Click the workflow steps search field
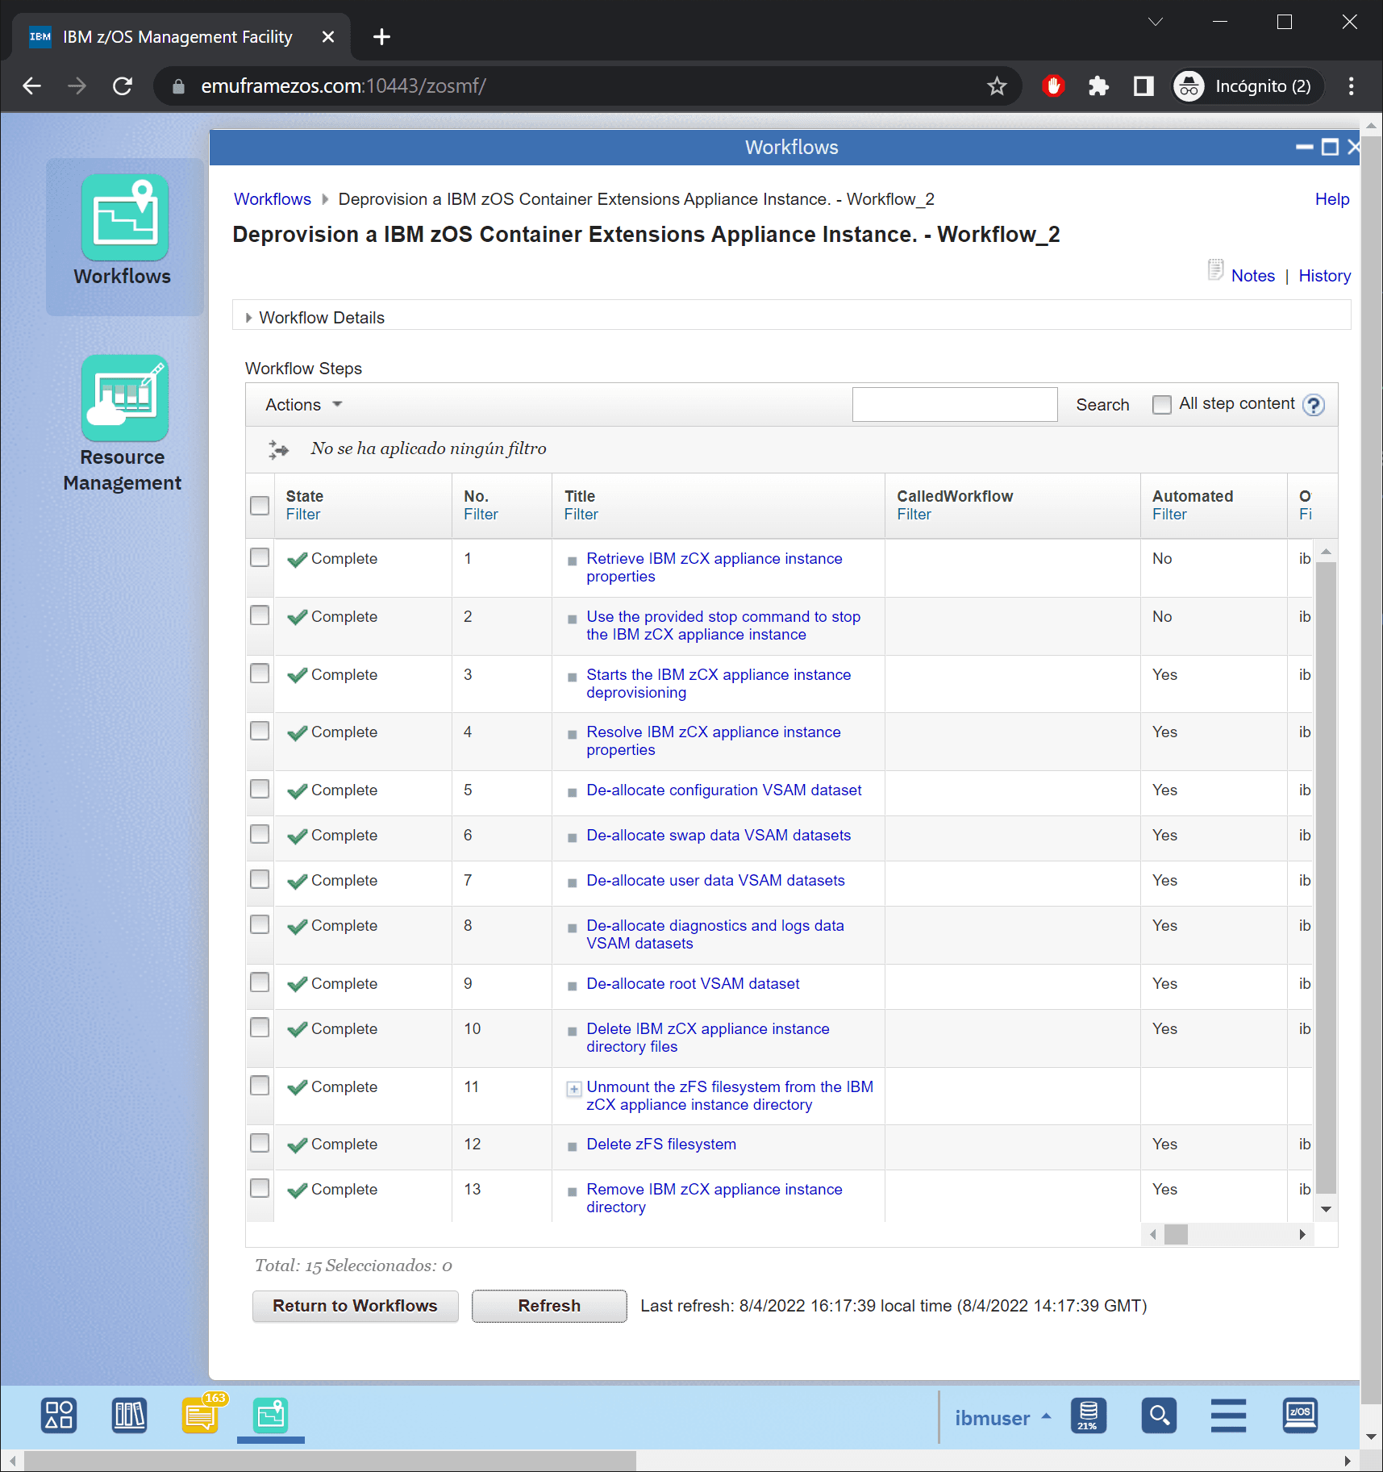The image size is (1383, 1472). (x=954, y=405)
